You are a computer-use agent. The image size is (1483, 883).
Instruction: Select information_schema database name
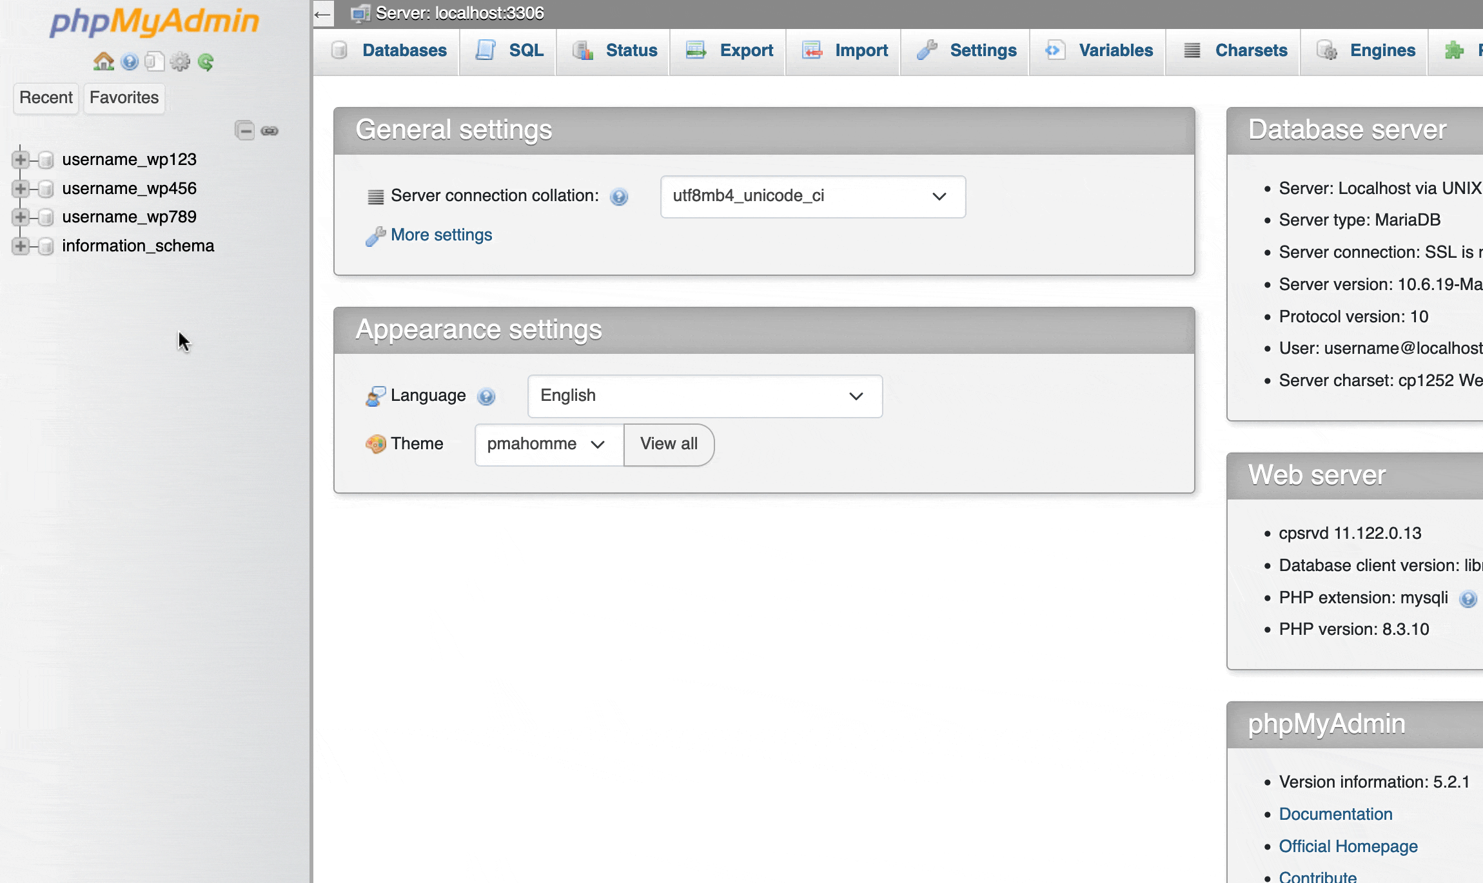[138, 246]
